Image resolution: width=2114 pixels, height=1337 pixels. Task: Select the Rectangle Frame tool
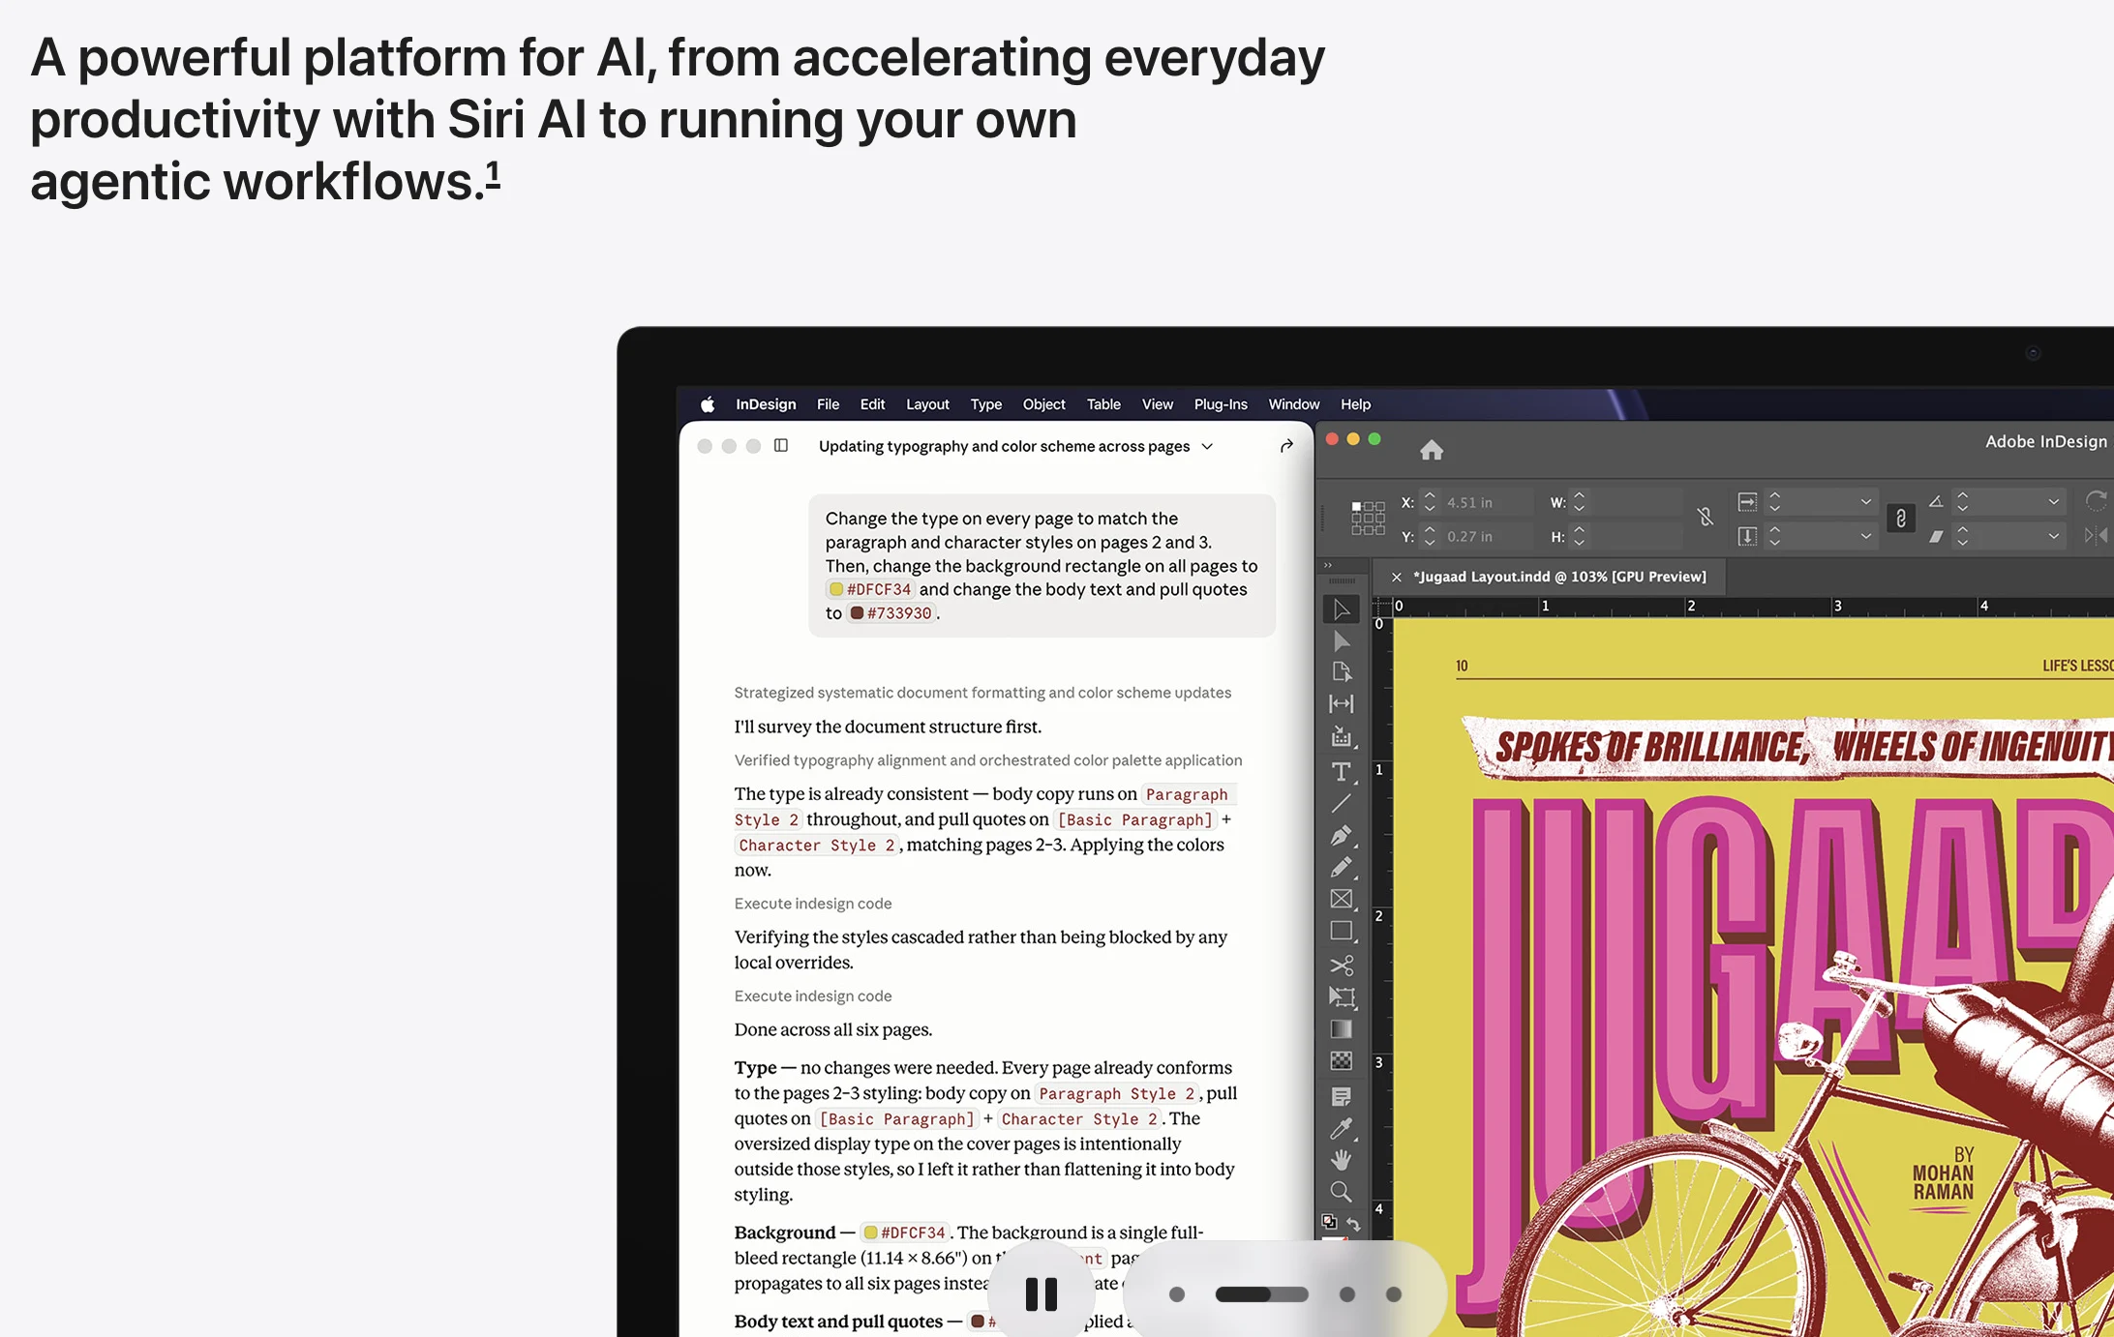pyautogui.click(x=1342, y=900)
